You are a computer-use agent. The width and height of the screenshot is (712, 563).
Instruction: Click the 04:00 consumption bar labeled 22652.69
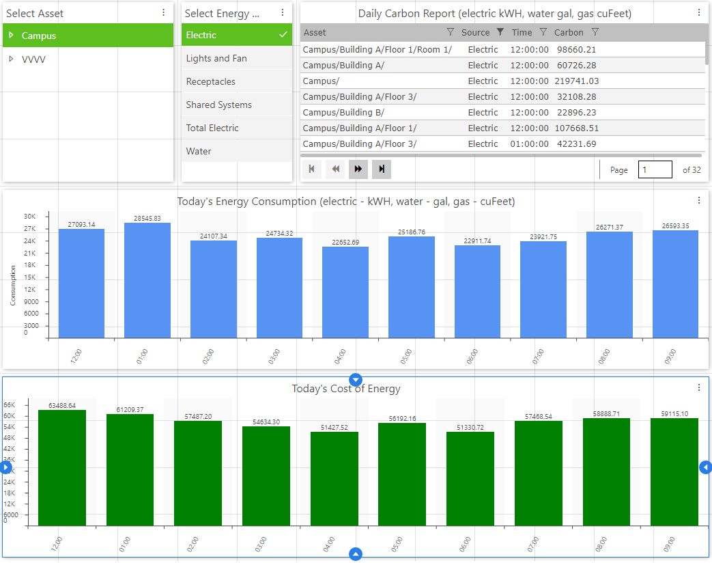(345, 292)
